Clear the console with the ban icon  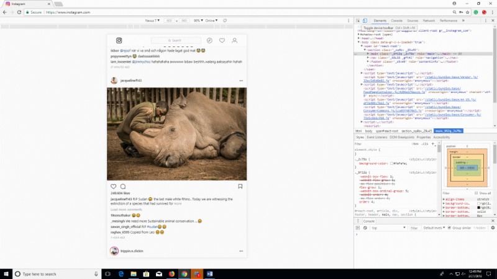pyautogui.click(x=365, y=228)
